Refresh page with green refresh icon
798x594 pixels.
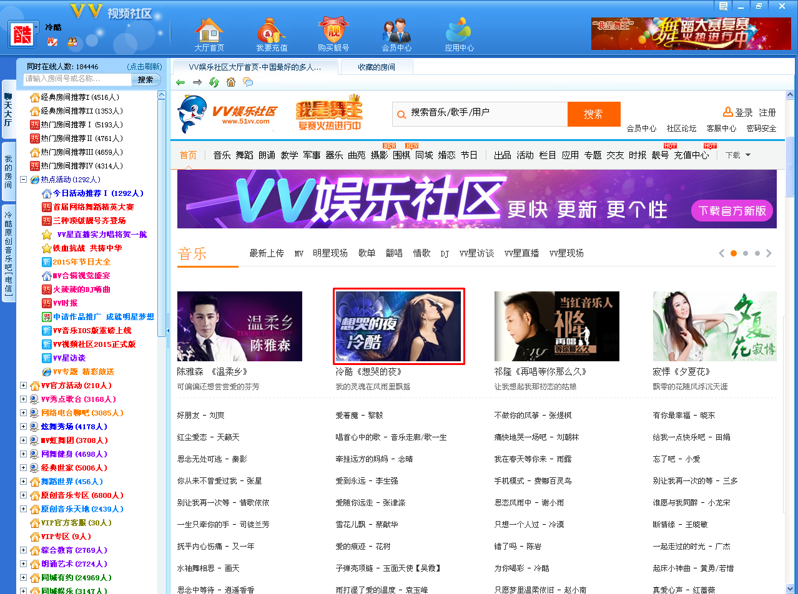coord(214,82)
